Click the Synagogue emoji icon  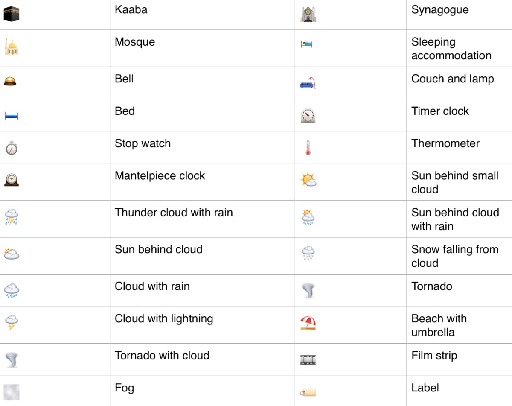[x=308, y=14]
